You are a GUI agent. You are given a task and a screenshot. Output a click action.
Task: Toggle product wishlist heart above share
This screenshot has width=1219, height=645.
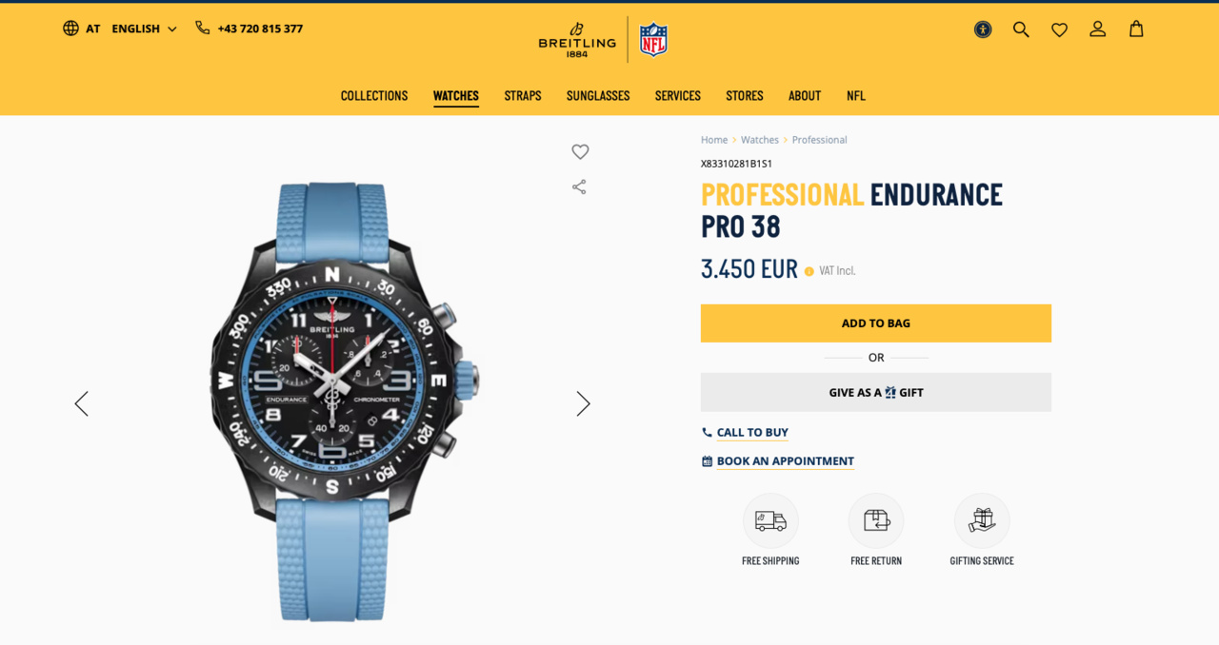[580, 151]
